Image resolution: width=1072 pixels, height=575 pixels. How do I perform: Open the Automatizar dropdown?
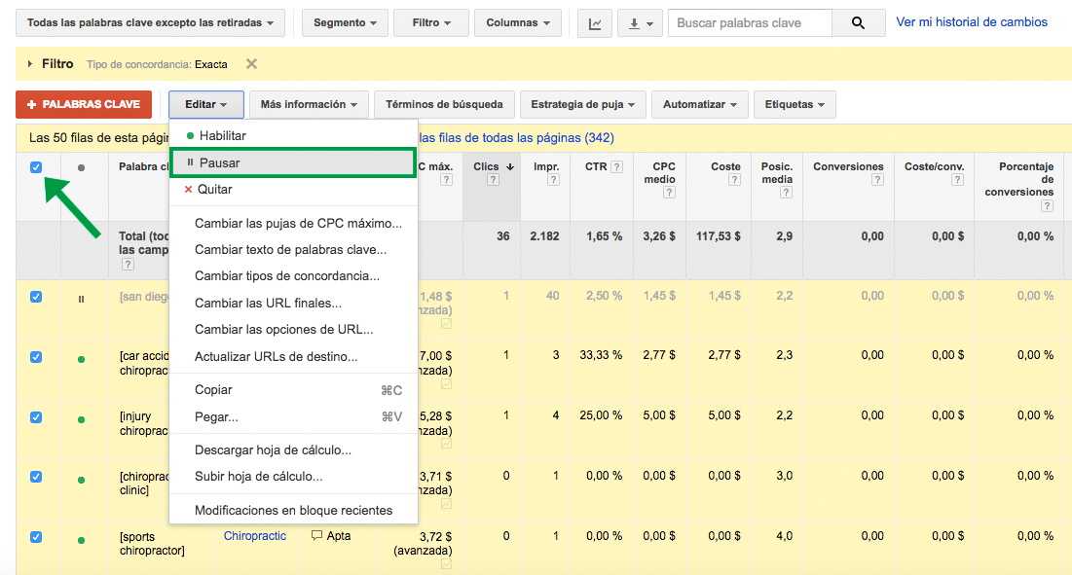click(700, 104)
